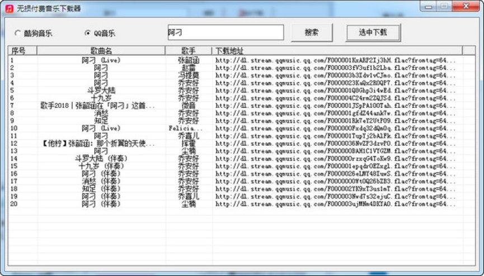Select row 19 阿刁 (伴奏) by 乔喜儿
Viewport: 484px width, 276px height.
pos(101,196)
